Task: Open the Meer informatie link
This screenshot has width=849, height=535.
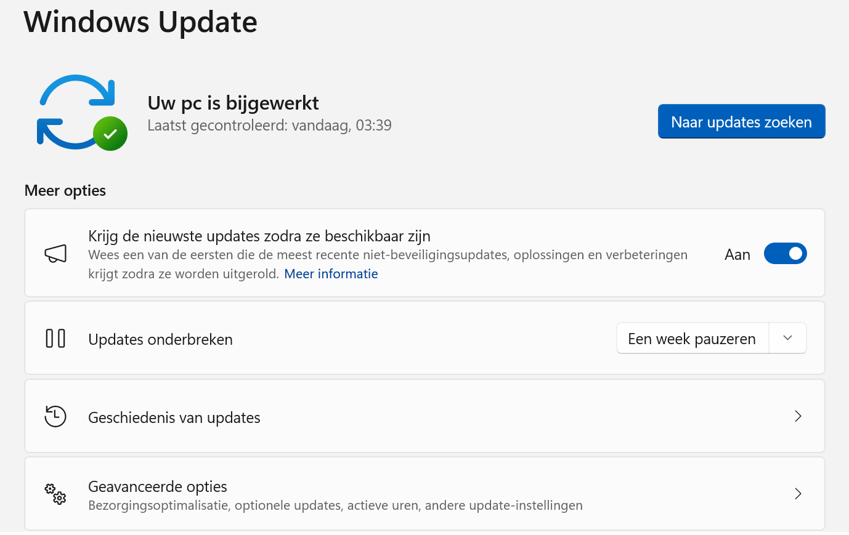Action: click(x=331, y=273)
